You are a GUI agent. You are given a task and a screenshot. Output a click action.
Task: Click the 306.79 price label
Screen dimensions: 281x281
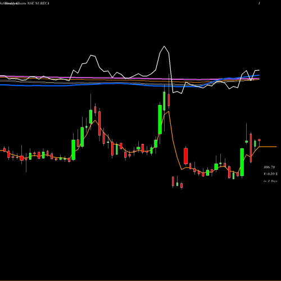269,167
